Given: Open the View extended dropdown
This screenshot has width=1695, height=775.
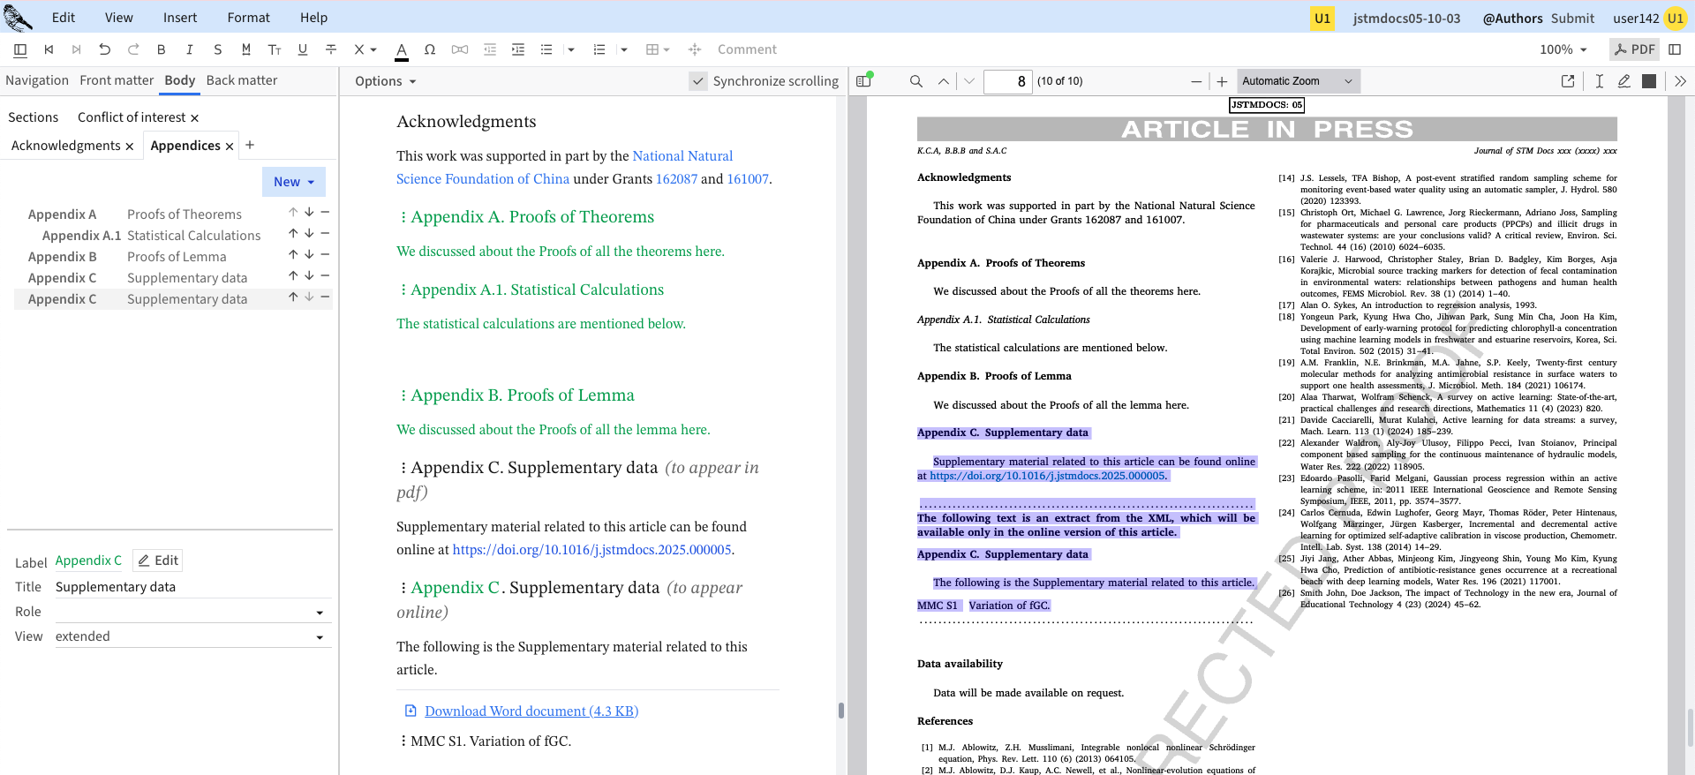Looking at the screenshot, I should [320, 637].
